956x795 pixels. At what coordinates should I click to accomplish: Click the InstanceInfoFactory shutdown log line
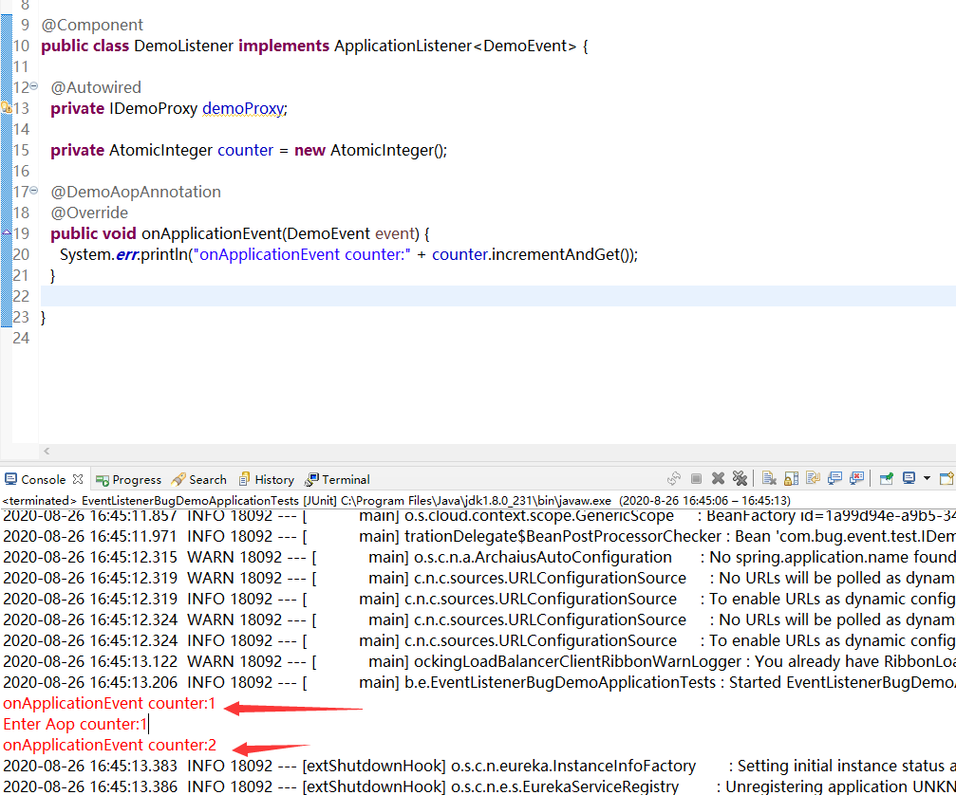pyautogui.click(x=479, y=766)
